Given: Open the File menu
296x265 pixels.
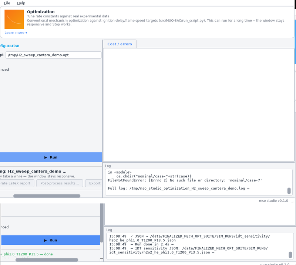Looking at the screenshot, I should coord(7,3).
